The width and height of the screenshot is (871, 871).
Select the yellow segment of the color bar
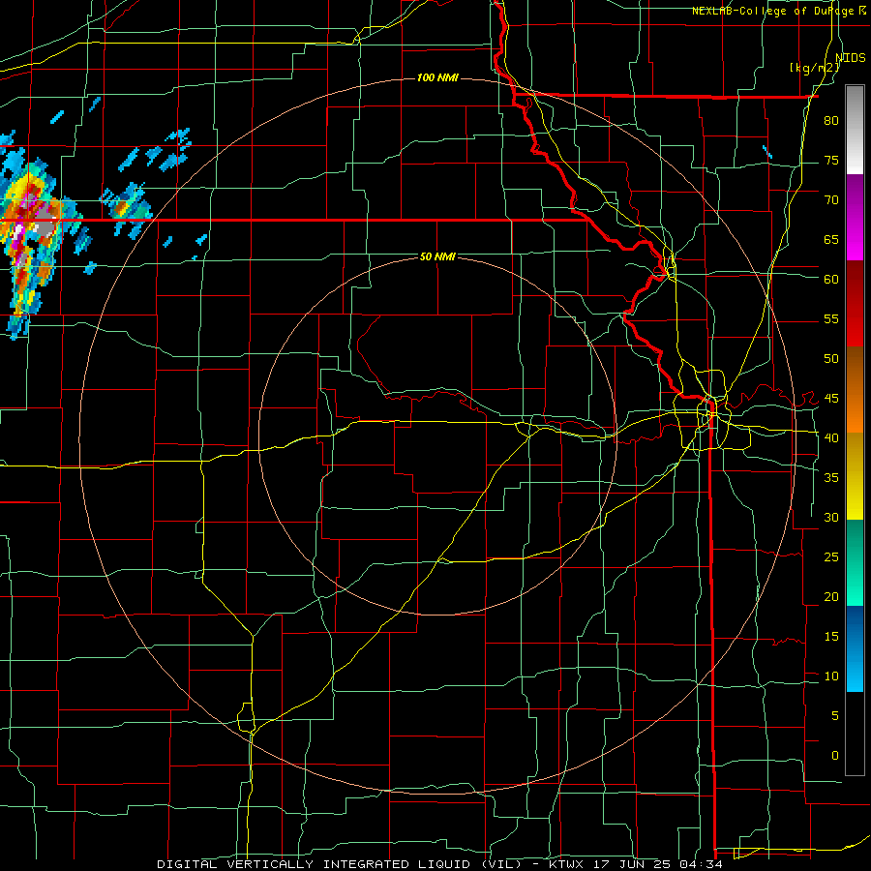[x=855, y=476]
